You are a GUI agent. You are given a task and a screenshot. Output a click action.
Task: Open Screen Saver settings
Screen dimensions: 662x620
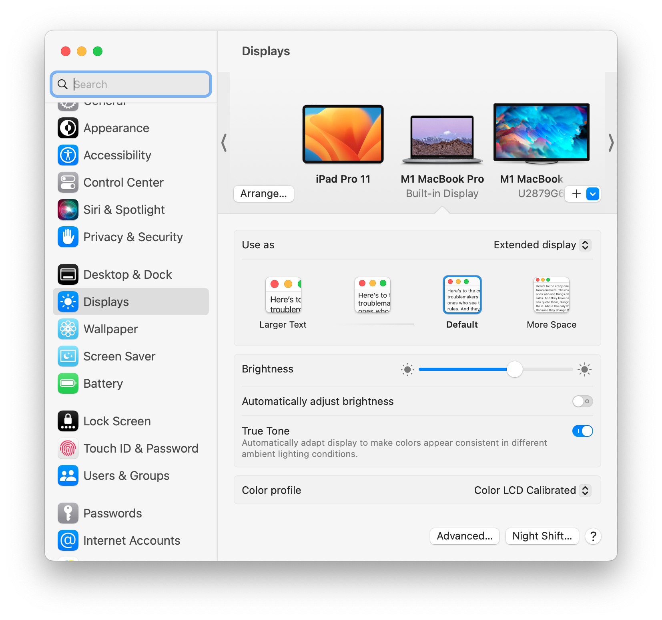[68, 356]
